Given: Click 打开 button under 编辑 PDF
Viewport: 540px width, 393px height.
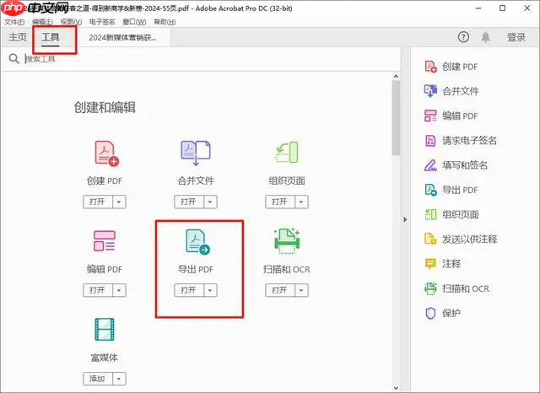Looking at the screenshot, I should tap(98, 290).
